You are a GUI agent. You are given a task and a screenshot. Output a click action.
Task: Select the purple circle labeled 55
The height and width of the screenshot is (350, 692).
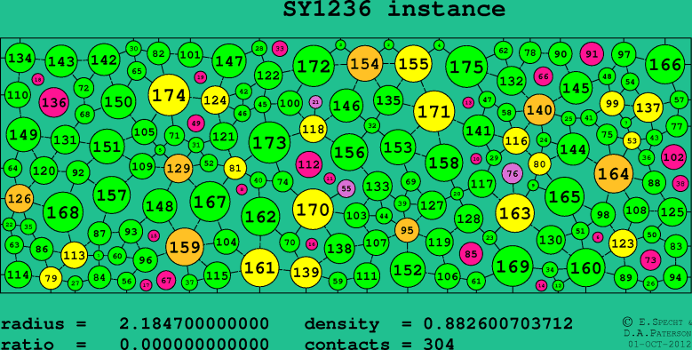(x=346, y=188)
